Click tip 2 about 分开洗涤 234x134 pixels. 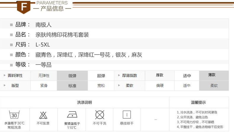192,117
